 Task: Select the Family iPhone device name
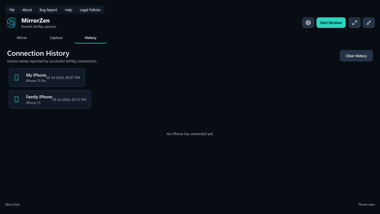coord(39,97)
